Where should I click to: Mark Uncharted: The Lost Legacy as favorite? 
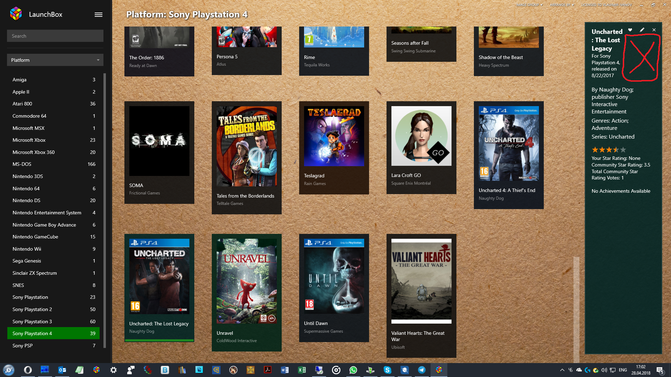[630, 30]
